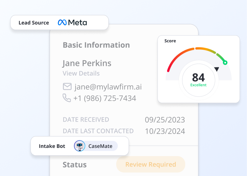This screenshot has width=247, height=176.
Task: Click the Intake Bot label
Action: [52, 146]
